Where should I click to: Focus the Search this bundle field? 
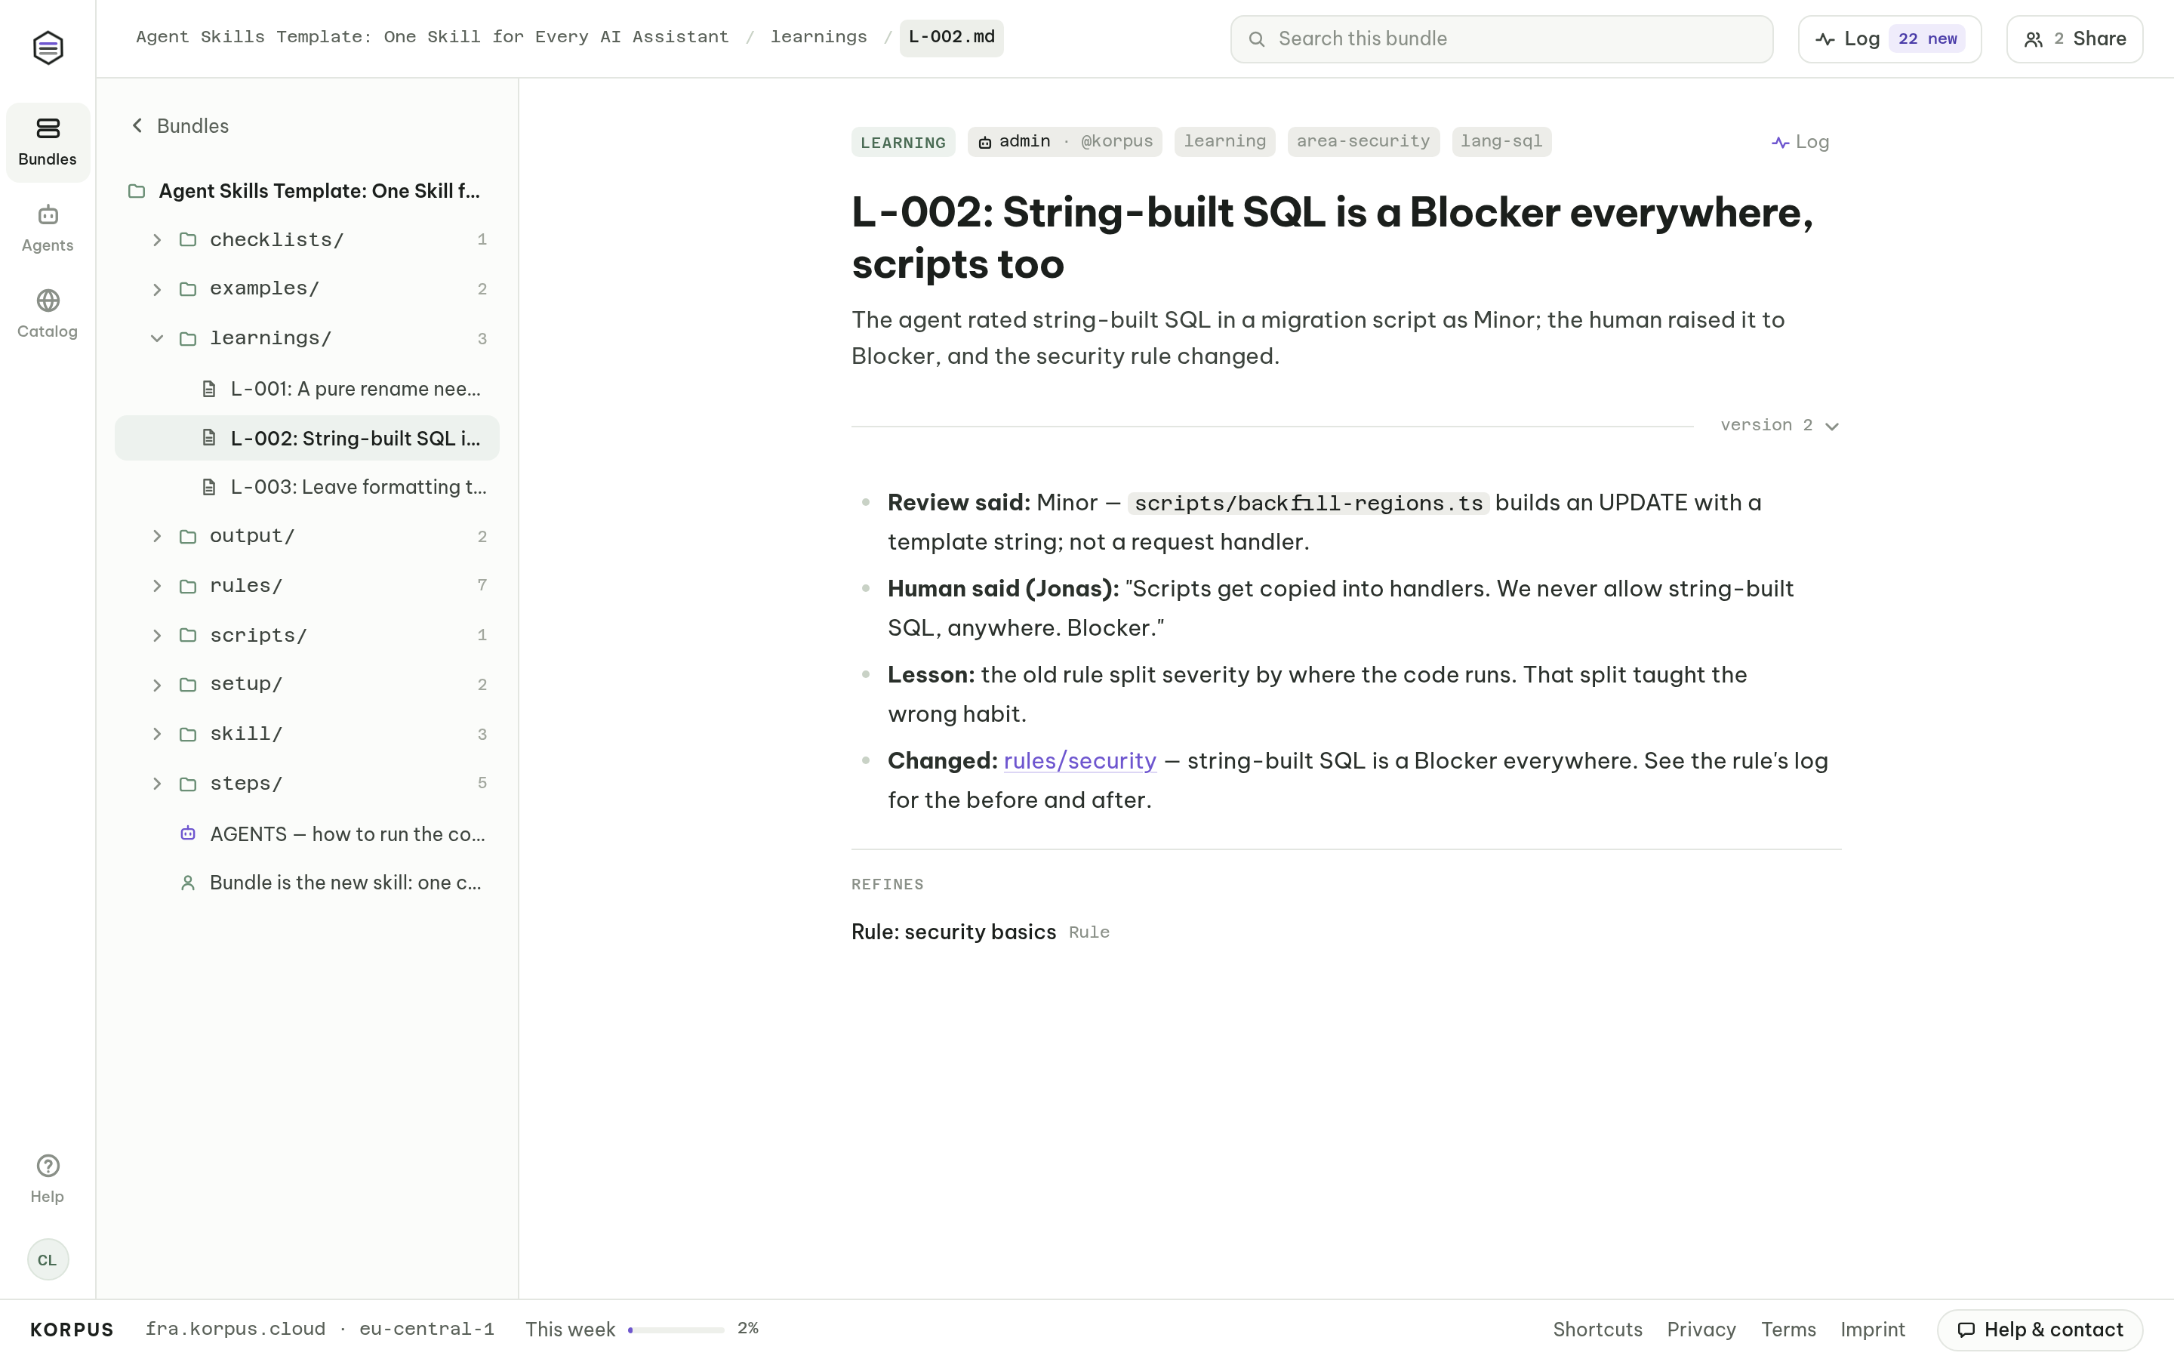pos(1501,39)
